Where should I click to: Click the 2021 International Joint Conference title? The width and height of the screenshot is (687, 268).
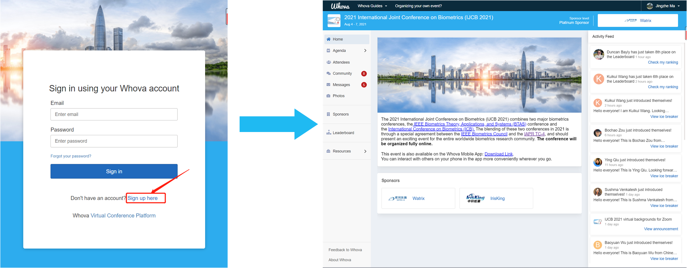click(418, 17)
